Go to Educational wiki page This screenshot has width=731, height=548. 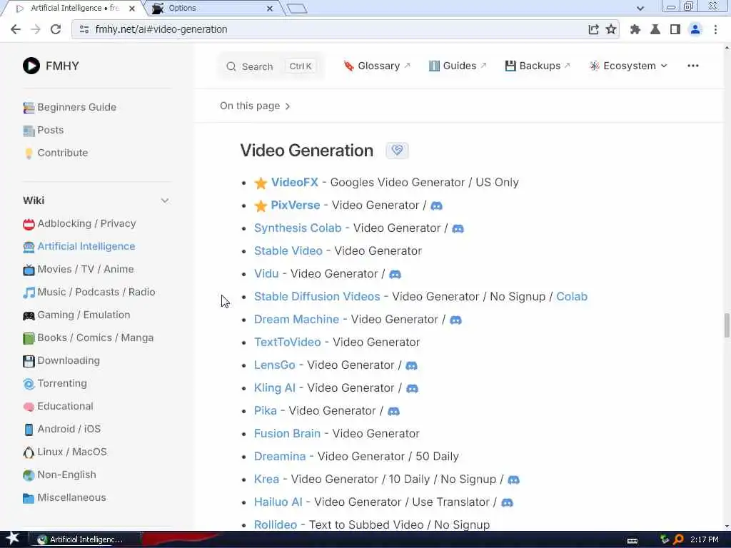(58, 406)
